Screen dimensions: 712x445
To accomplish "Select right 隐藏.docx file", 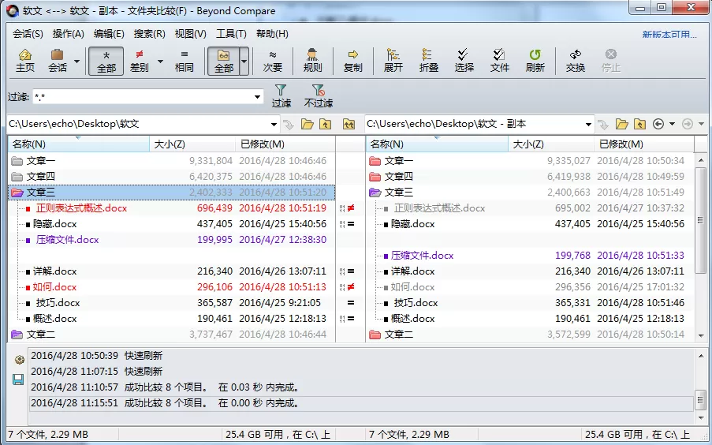I will (x=412, y=224).
